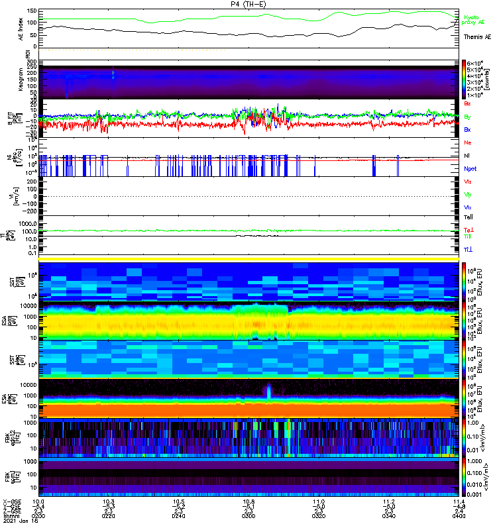Viewport: 497px width, 530px height.
Task: Click the green "Viy" velocity legend label
Action: coord(468,195)
